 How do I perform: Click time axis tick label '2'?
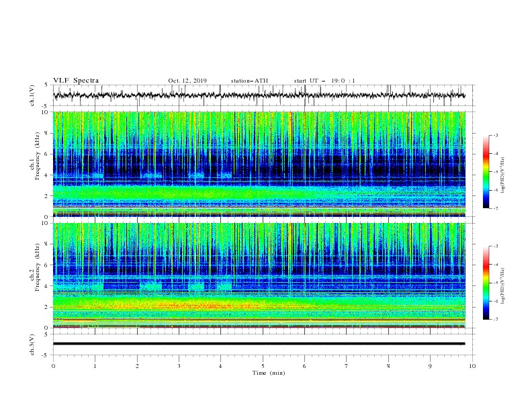[137, 366]
